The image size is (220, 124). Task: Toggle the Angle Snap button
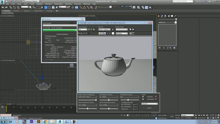point(85,7)
